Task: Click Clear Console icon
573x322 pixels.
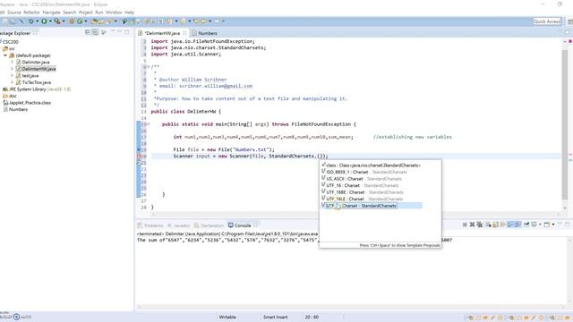Action: click(x=488, y=225)
